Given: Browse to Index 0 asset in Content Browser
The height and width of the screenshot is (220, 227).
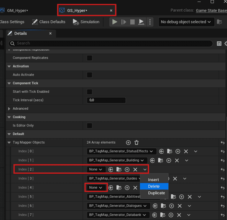Looking at the screenshot, I should pyautogui.click(x=169, y=151).
